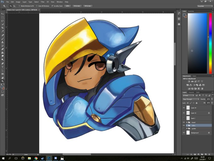Viewport: 214px width, 161px height.
Task: Open the Image menu
Action: [x=18, y=2]
